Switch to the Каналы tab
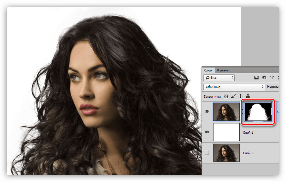The image size is (286, 182). (x=223, y=70)
